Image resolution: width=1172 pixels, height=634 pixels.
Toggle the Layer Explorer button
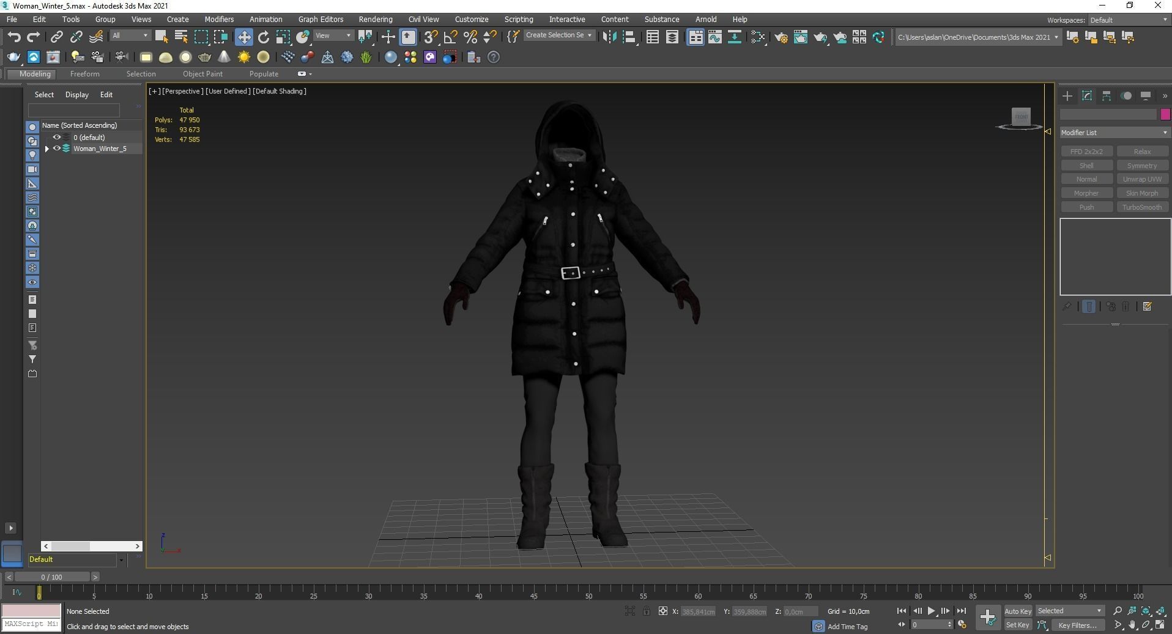[x=672, y=37]
